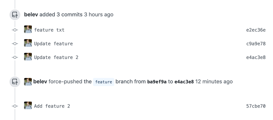Screen dimensions: 273x120
Task: Open commit hash 57cbe70
Action: pos(256,106)
